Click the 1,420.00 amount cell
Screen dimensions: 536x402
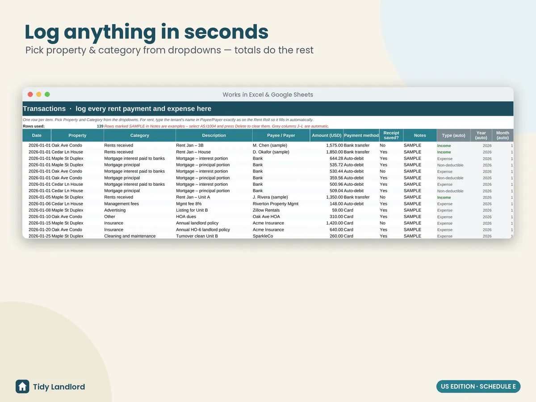coord(327,223)
